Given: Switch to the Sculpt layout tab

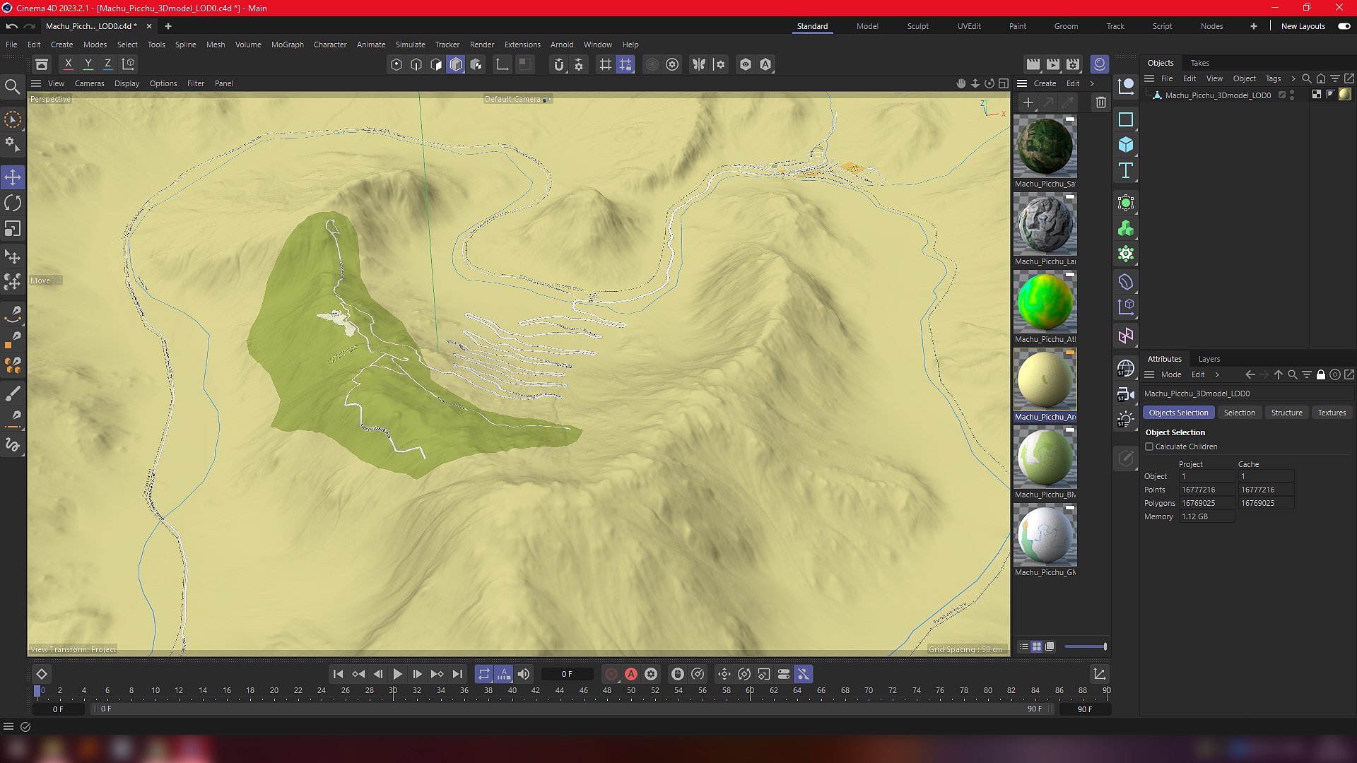Looking at the screenshot, I should click(x=918, y=26).
